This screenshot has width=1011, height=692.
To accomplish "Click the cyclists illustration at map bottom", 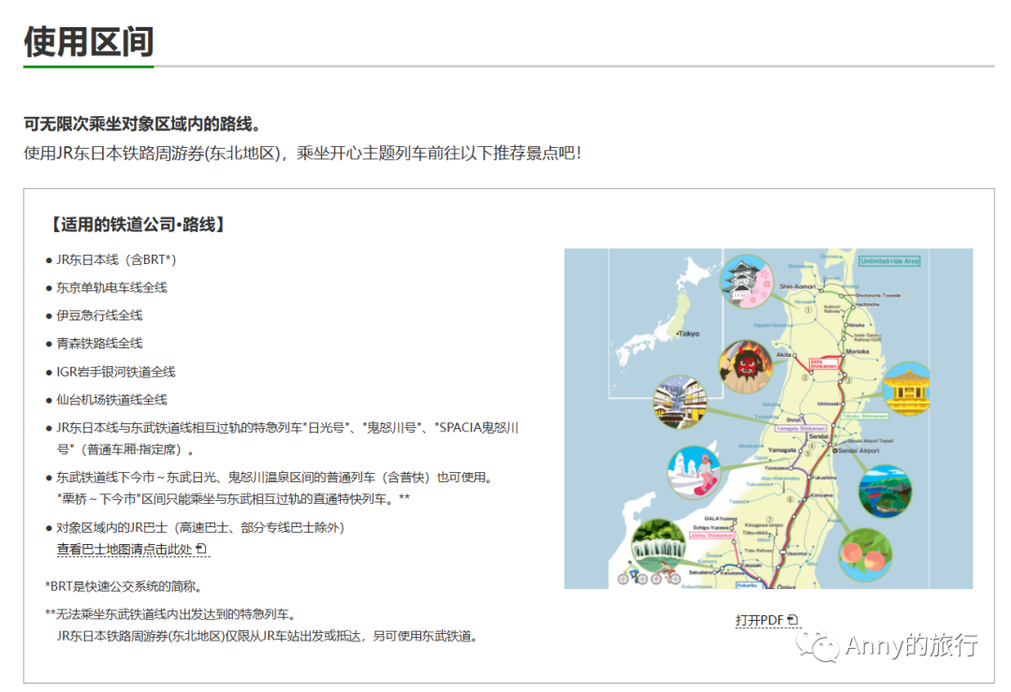I will 650,574.
